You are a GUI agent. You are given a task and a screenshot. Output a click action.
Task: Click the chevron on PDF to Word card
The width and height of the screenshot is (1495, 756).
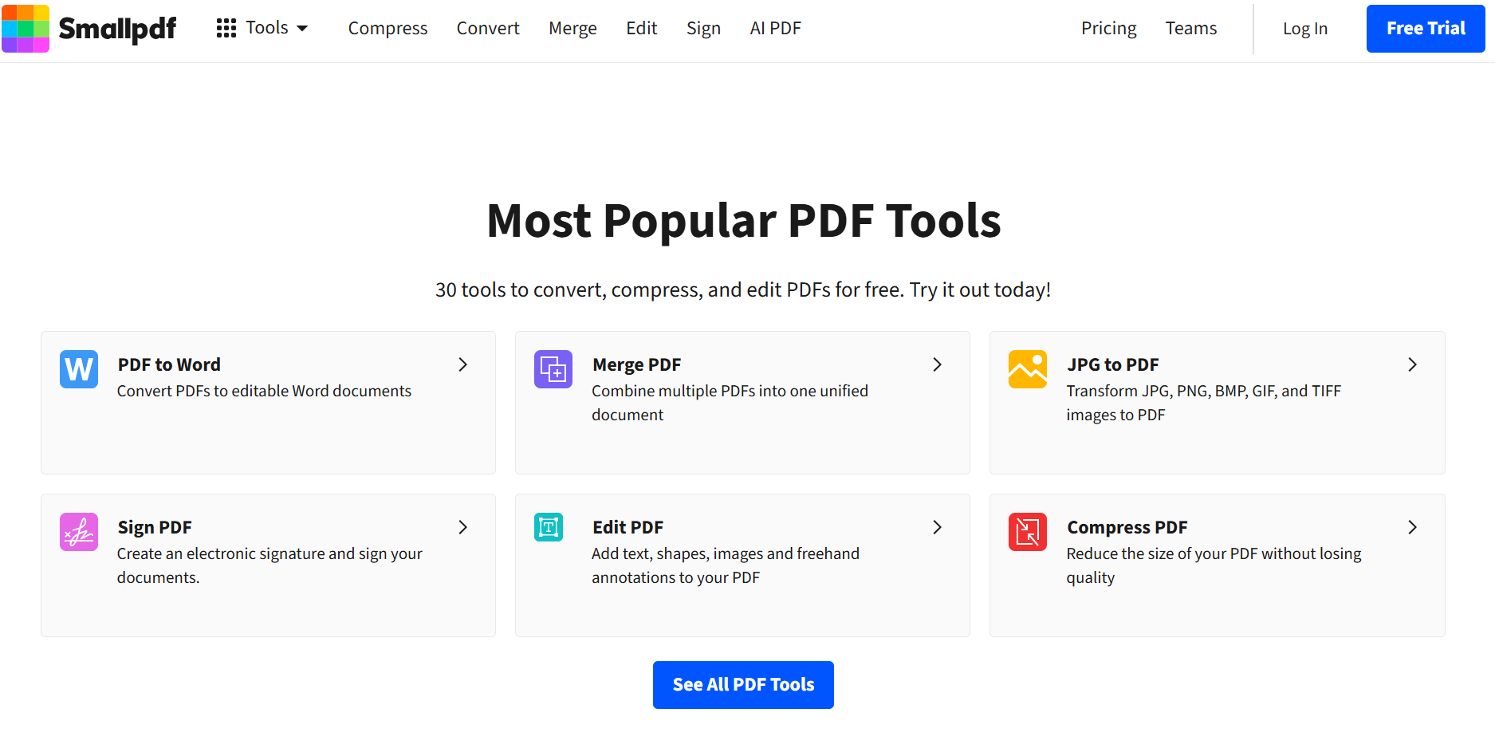point(463,364)
